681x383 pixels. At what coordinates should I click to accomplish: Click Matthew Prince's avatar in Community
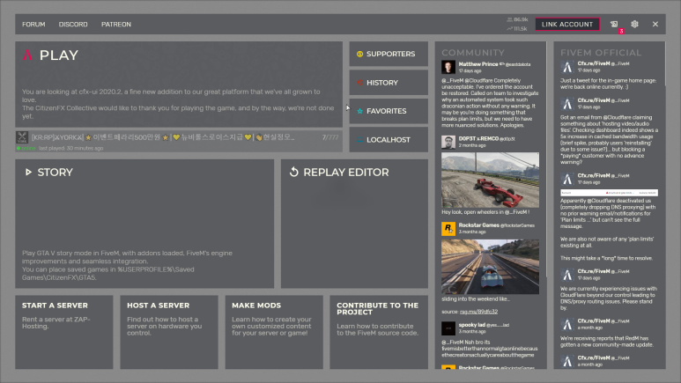click(448, 67)
